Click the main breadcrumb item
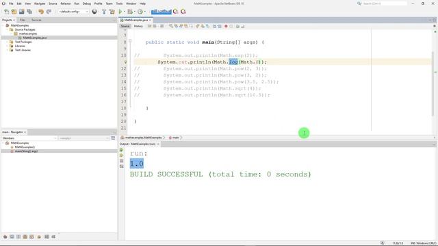The image size is (438, 246). (x=175, y=137)
